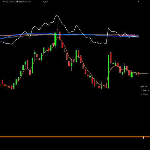Click the Weekly Charts title text
Image resolution: width=150 pixels, height=150 pixels.
(x=17, y=2)
